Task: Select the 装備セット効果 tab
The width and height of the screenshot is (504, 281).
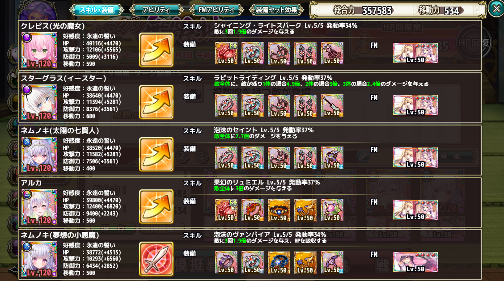Action: (x=276, y=10)
